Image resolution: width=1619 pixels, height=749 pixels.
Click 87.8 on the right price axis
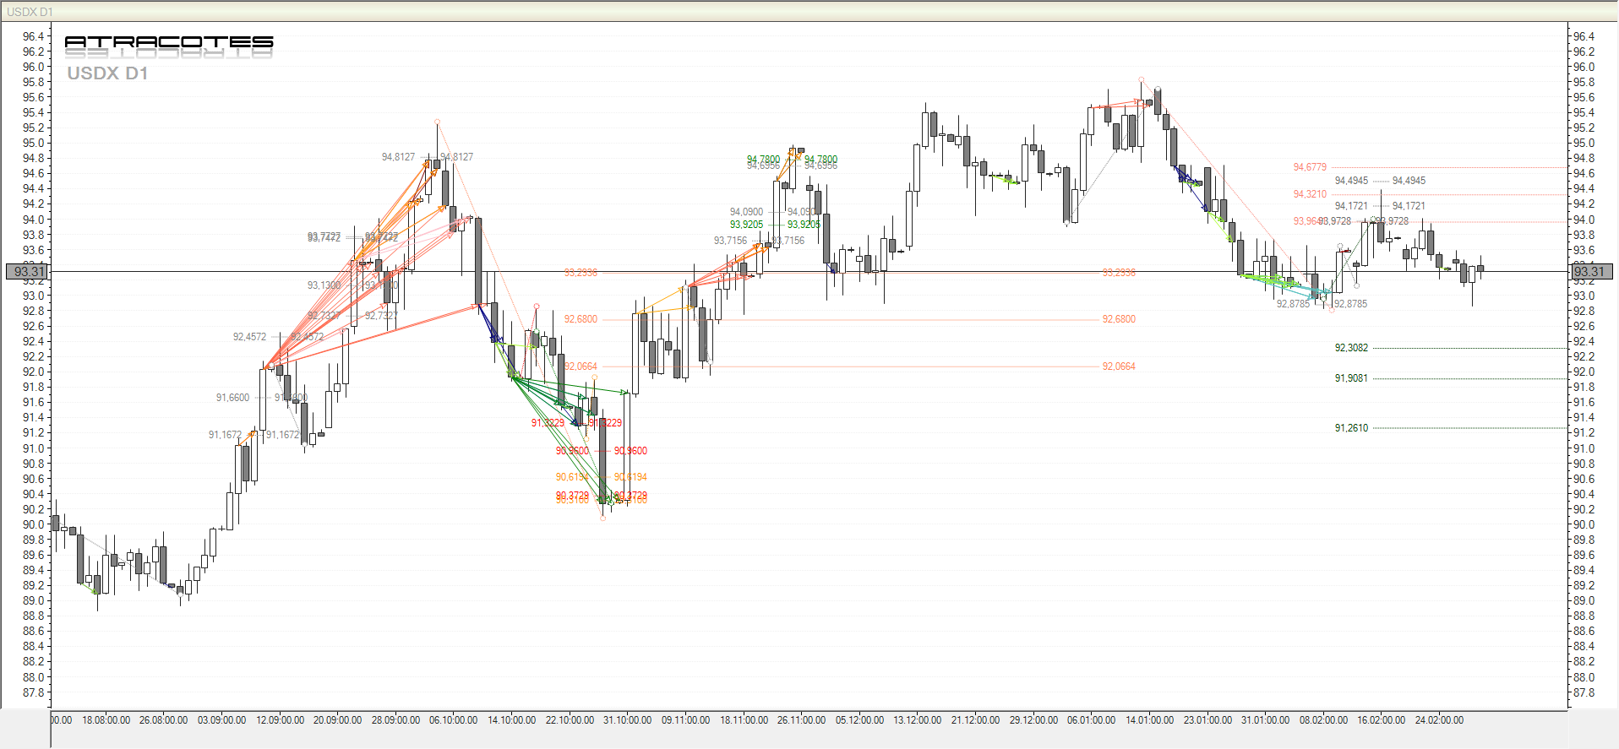pos(1584,692)
